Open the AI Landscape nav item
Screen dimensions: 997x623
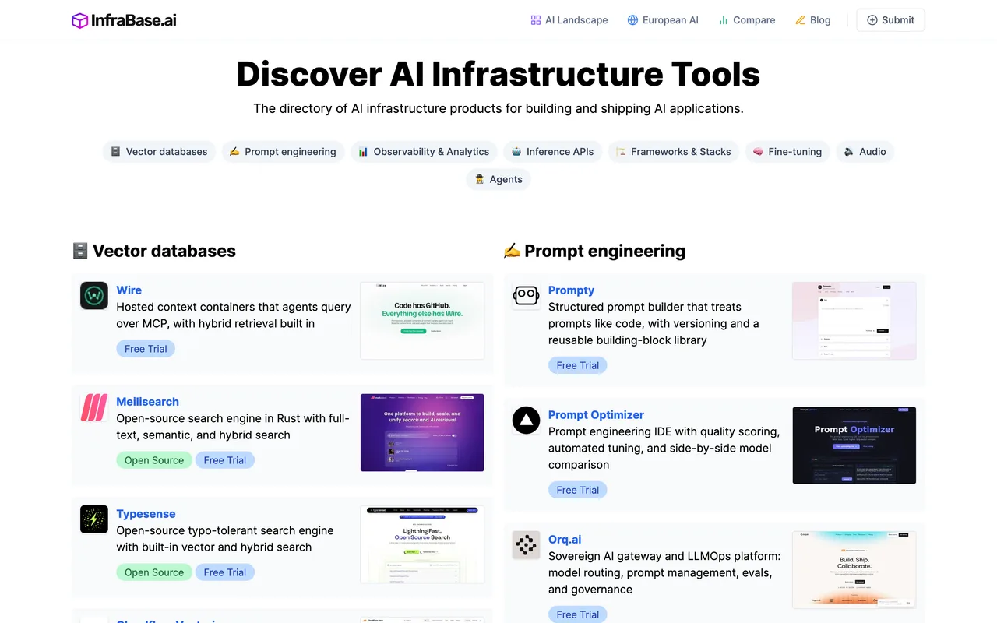569,20
